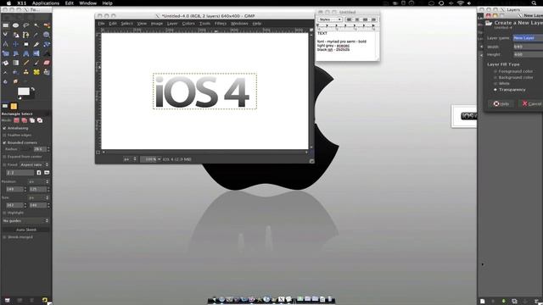Click Help in New Layer dialog
This screenshot has width=543, height=305.
[501, 103]
